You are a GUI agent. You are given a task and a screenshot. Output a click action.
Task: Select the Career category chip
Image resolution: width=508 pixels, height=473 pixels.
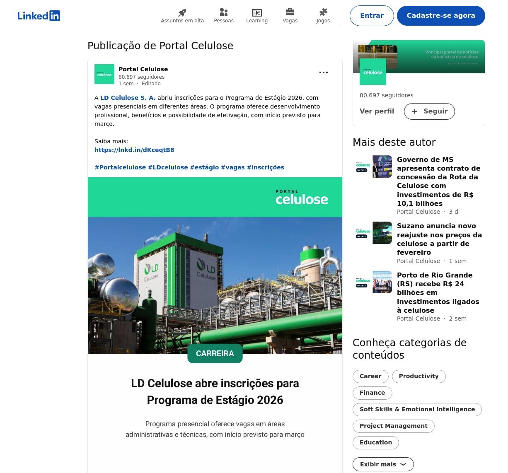point(370,376)
